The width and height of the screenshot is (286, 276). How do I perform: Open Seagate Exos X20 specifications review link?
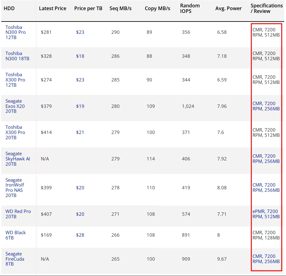coord(266,106)
